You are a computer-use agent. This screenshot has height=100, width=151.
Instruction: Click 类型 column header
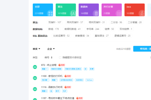click(x=35, y=57)
